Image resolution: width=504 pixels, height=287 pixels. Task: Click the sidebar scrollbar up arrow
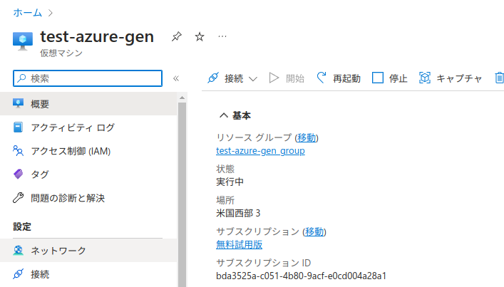click(182, 98)
